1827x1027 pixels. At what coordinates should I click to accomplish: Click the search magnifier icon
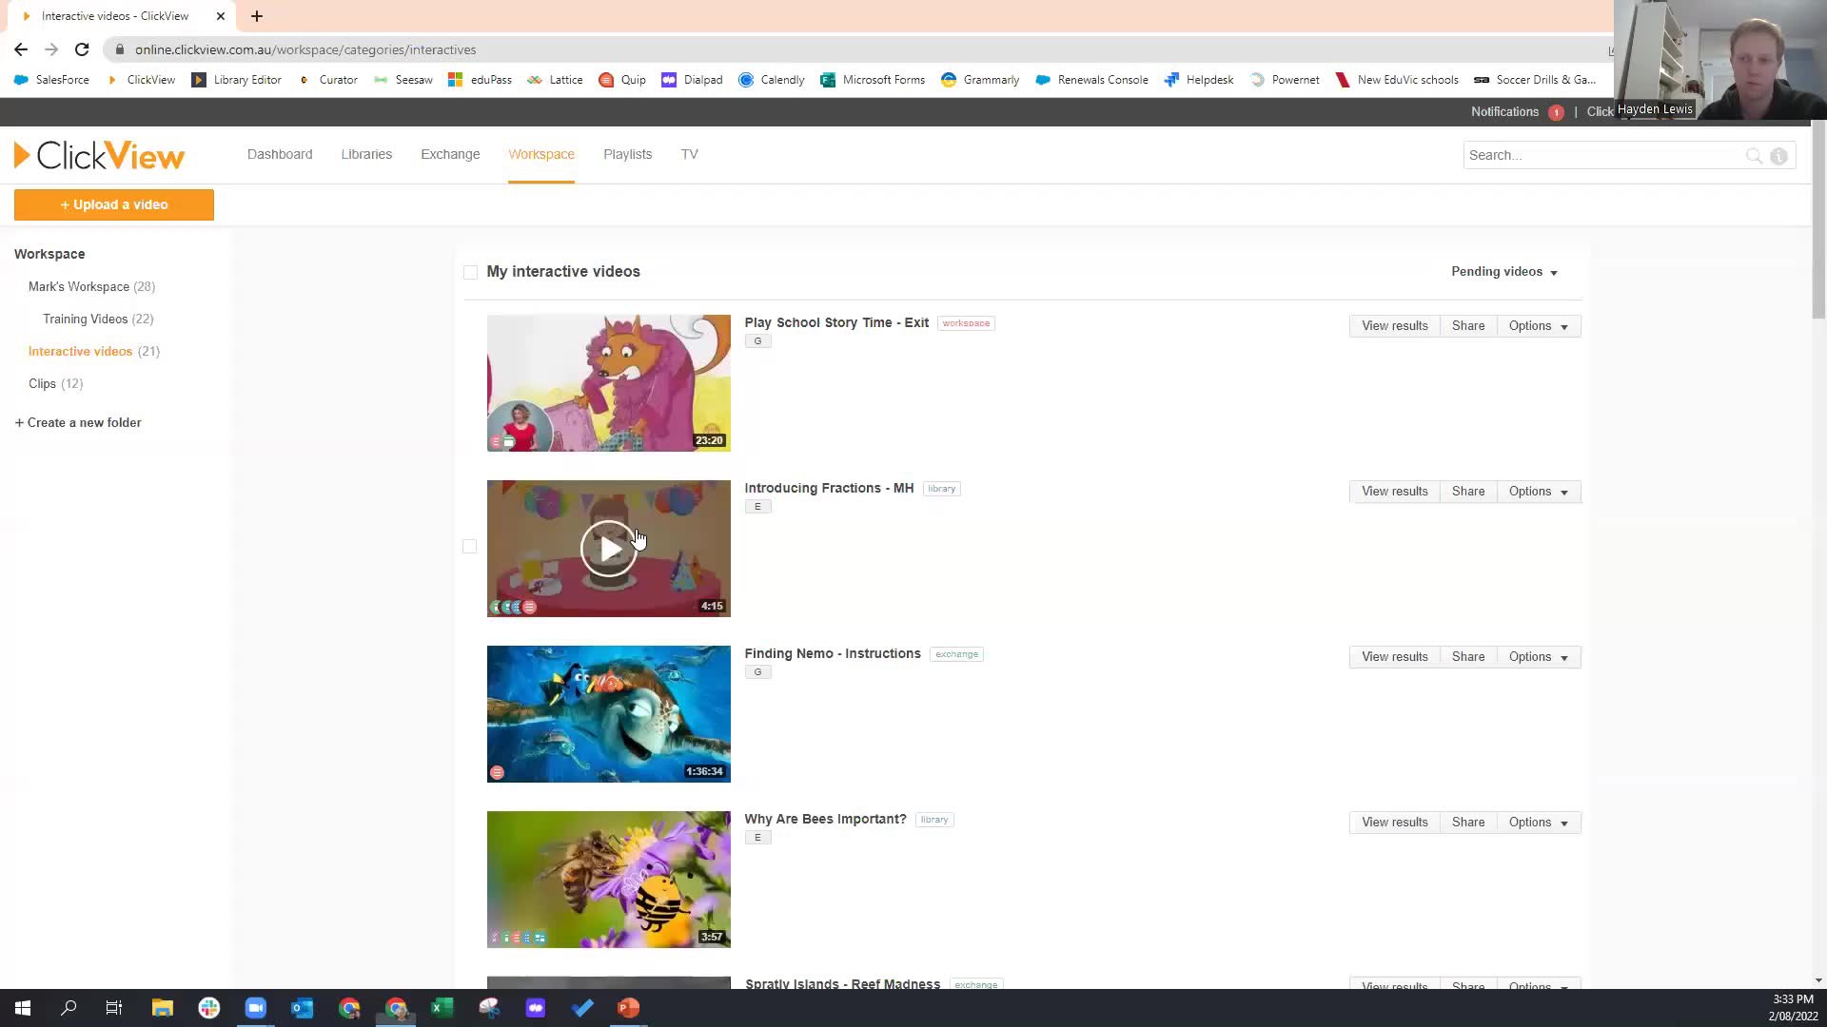click(x=1753, y=156)
